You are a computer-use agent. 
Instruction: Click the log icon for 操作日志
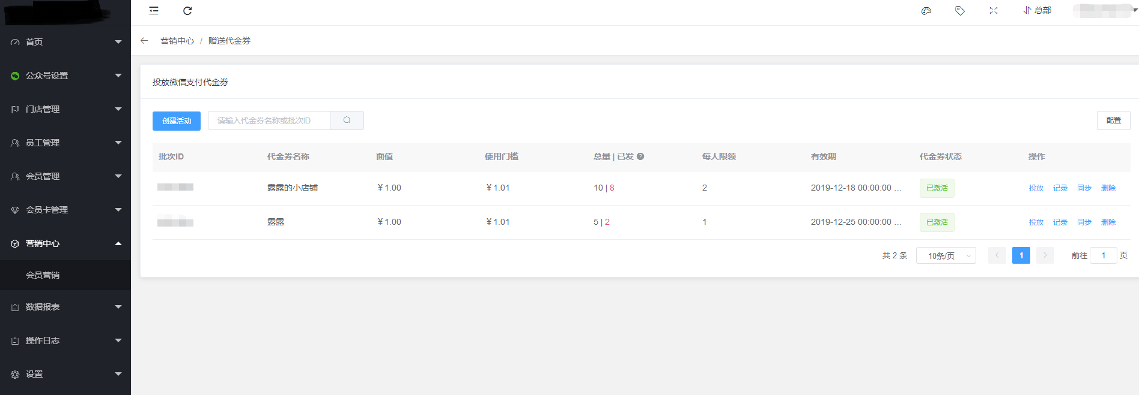(x=15, y=340)
